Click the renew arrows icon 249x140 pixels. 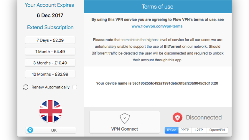(26, 87)
